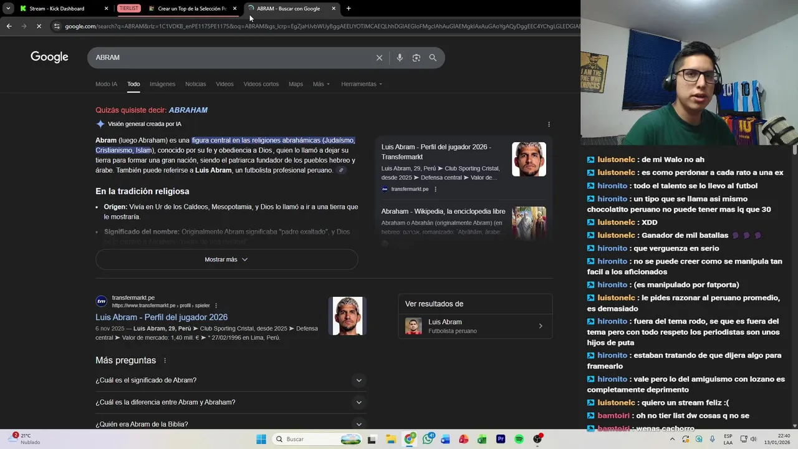Click username bamtoiri in 'oh no tier list' message

click(x=613, y=416)
